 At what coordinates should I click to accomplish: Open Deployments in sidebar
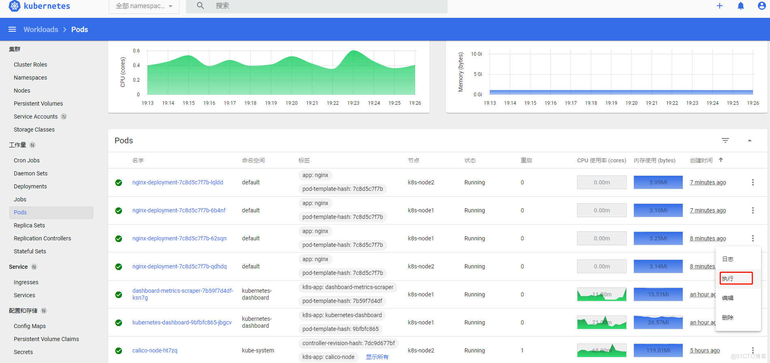(x=30, y=186)
